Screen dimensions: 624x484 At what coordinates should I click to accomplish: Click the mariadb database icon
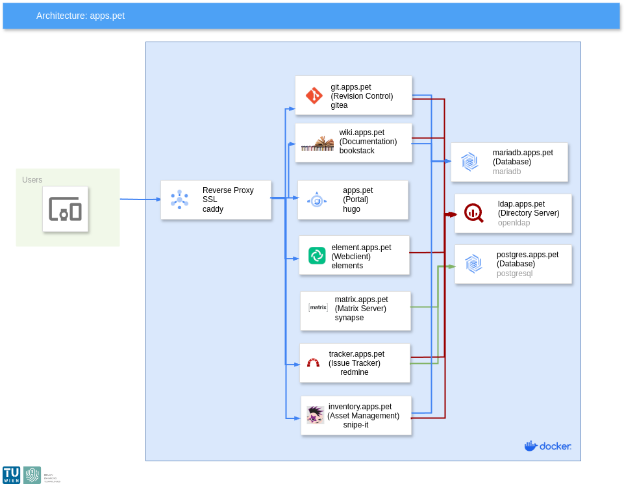coord(469,162)
